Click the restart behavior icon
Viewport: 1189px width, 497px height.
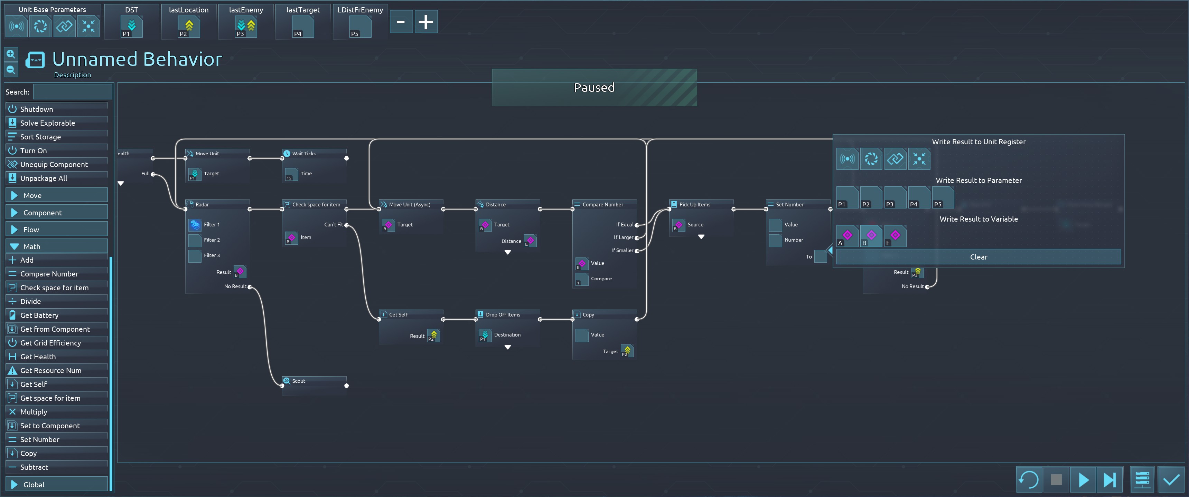(x=1028, y=480)
